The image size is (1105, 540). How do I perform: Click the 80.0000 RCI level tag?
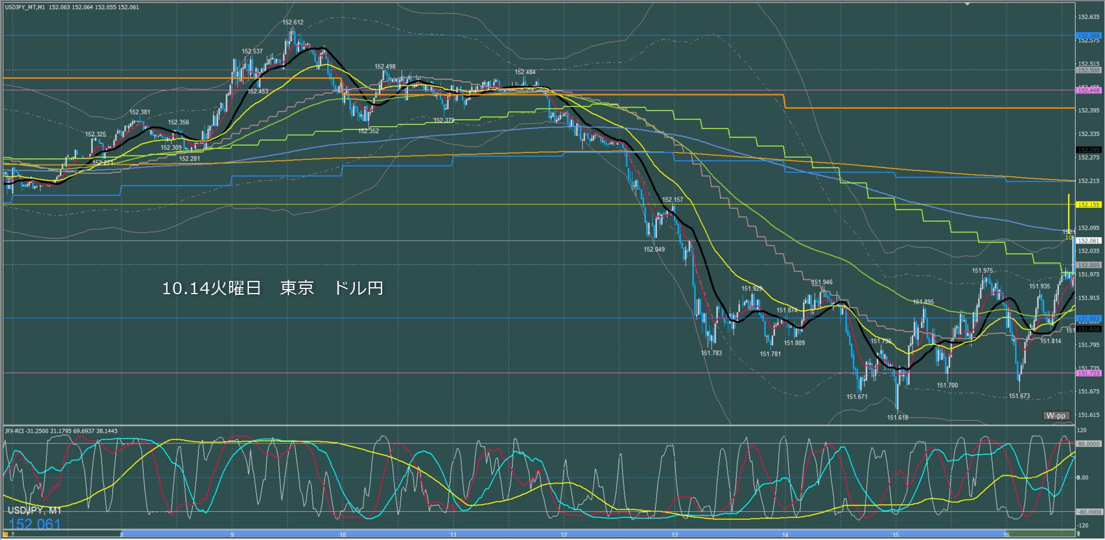coord(1088,444)
